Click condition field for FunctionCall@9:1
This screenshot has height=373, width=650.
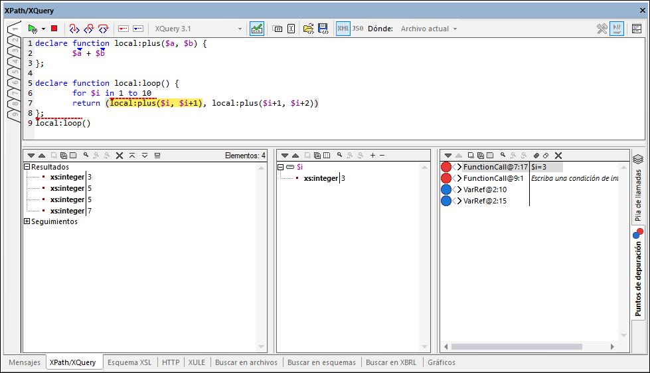[x=574, y=178]
